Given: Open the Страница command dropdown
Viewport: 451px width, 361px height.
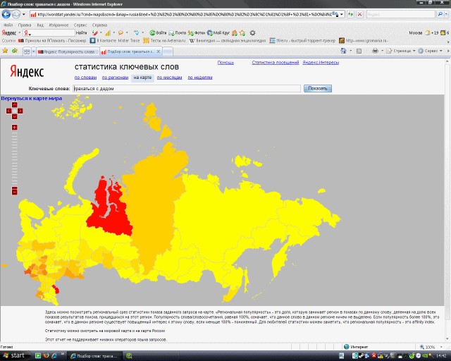Looking at the screenshot, I should [x=401, y=51].
